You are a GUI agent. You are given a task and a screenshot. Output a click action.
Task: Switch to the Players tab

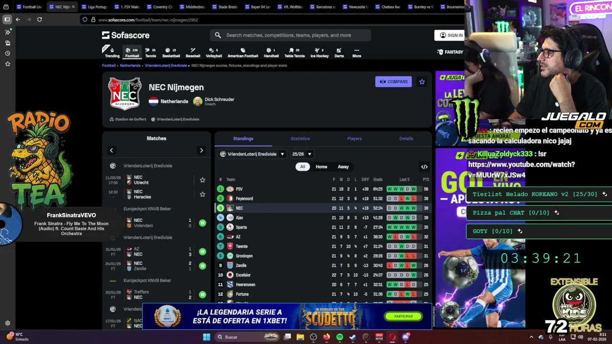coord(354,139)
